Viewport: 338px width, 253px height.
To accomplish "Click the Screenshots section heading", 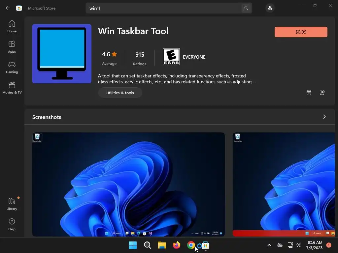I will tap(47, 117).
